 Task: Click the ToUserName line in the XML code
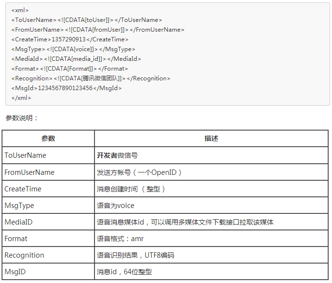[x=87, y=20]
